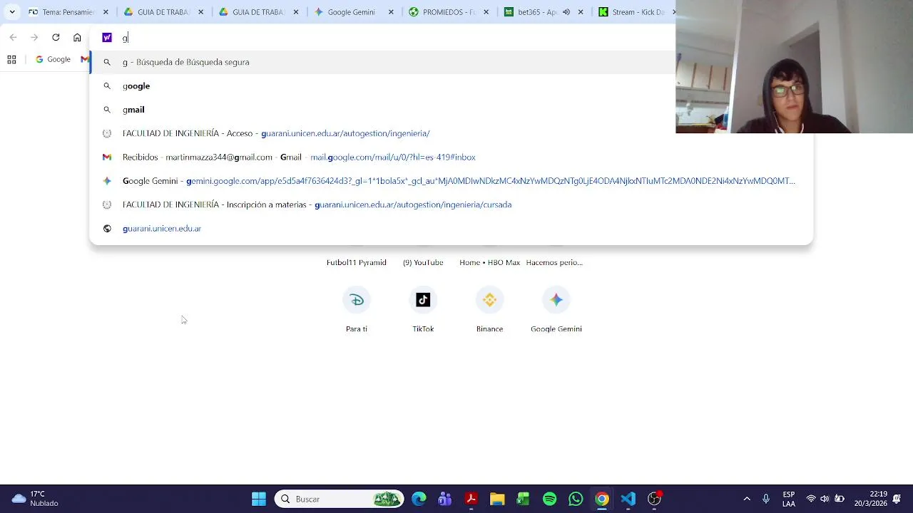Open the Disney+ 'Para ti' shortcut icon
Screen dimensions: 913x513
point(357,300)
